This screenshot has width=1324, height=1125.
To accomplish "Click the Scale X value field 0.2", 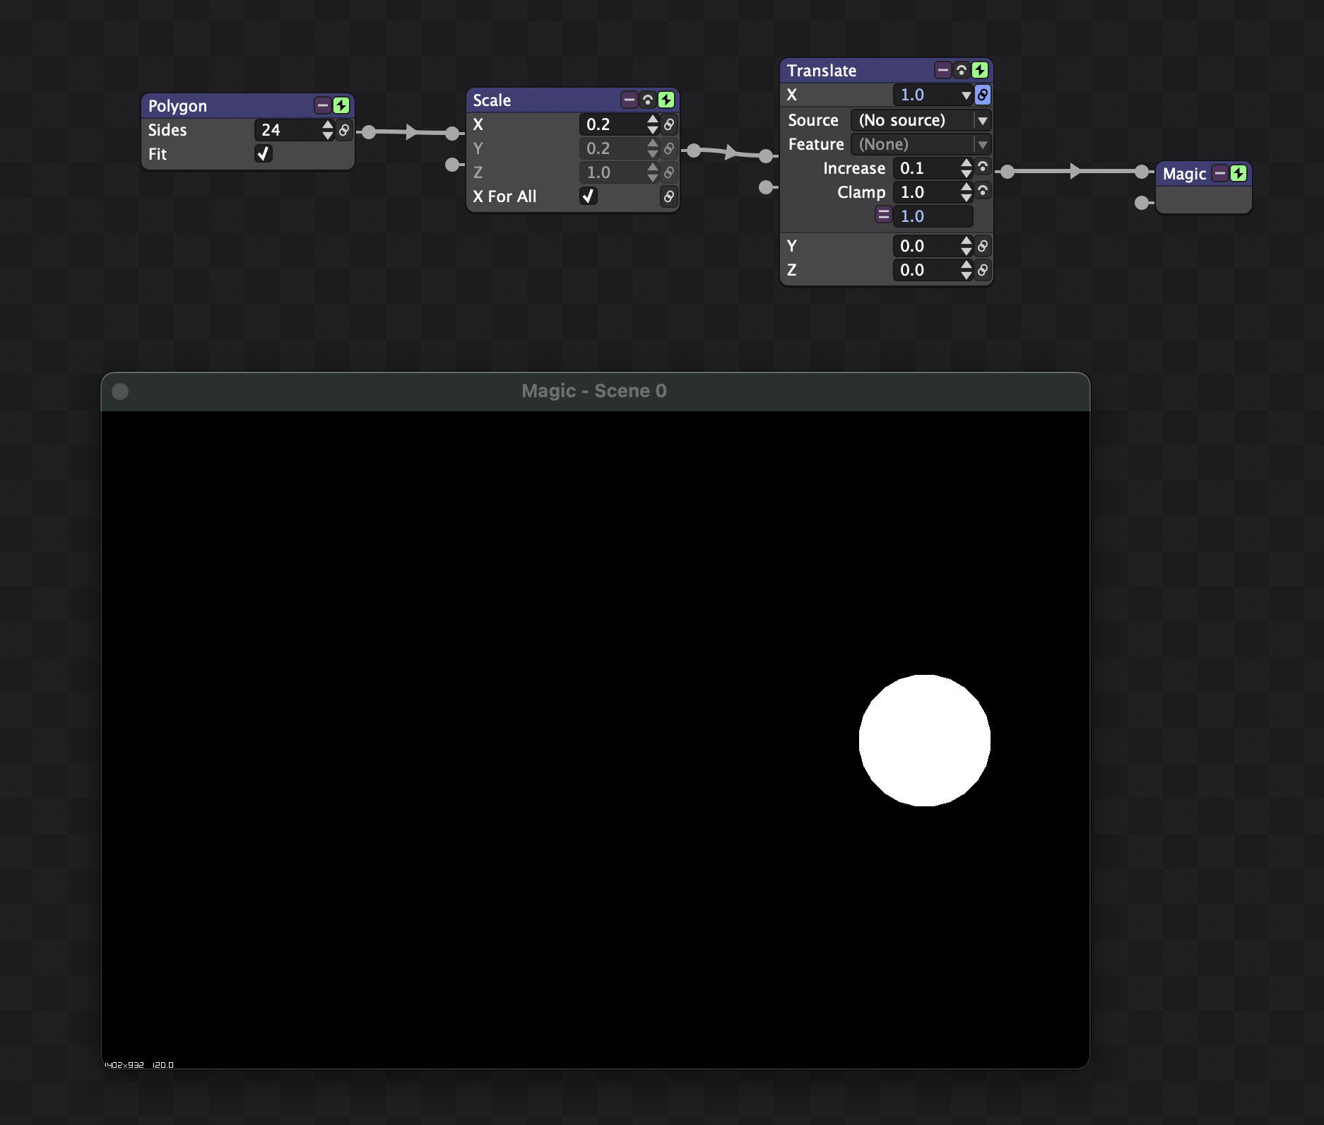I will (612, 124).
